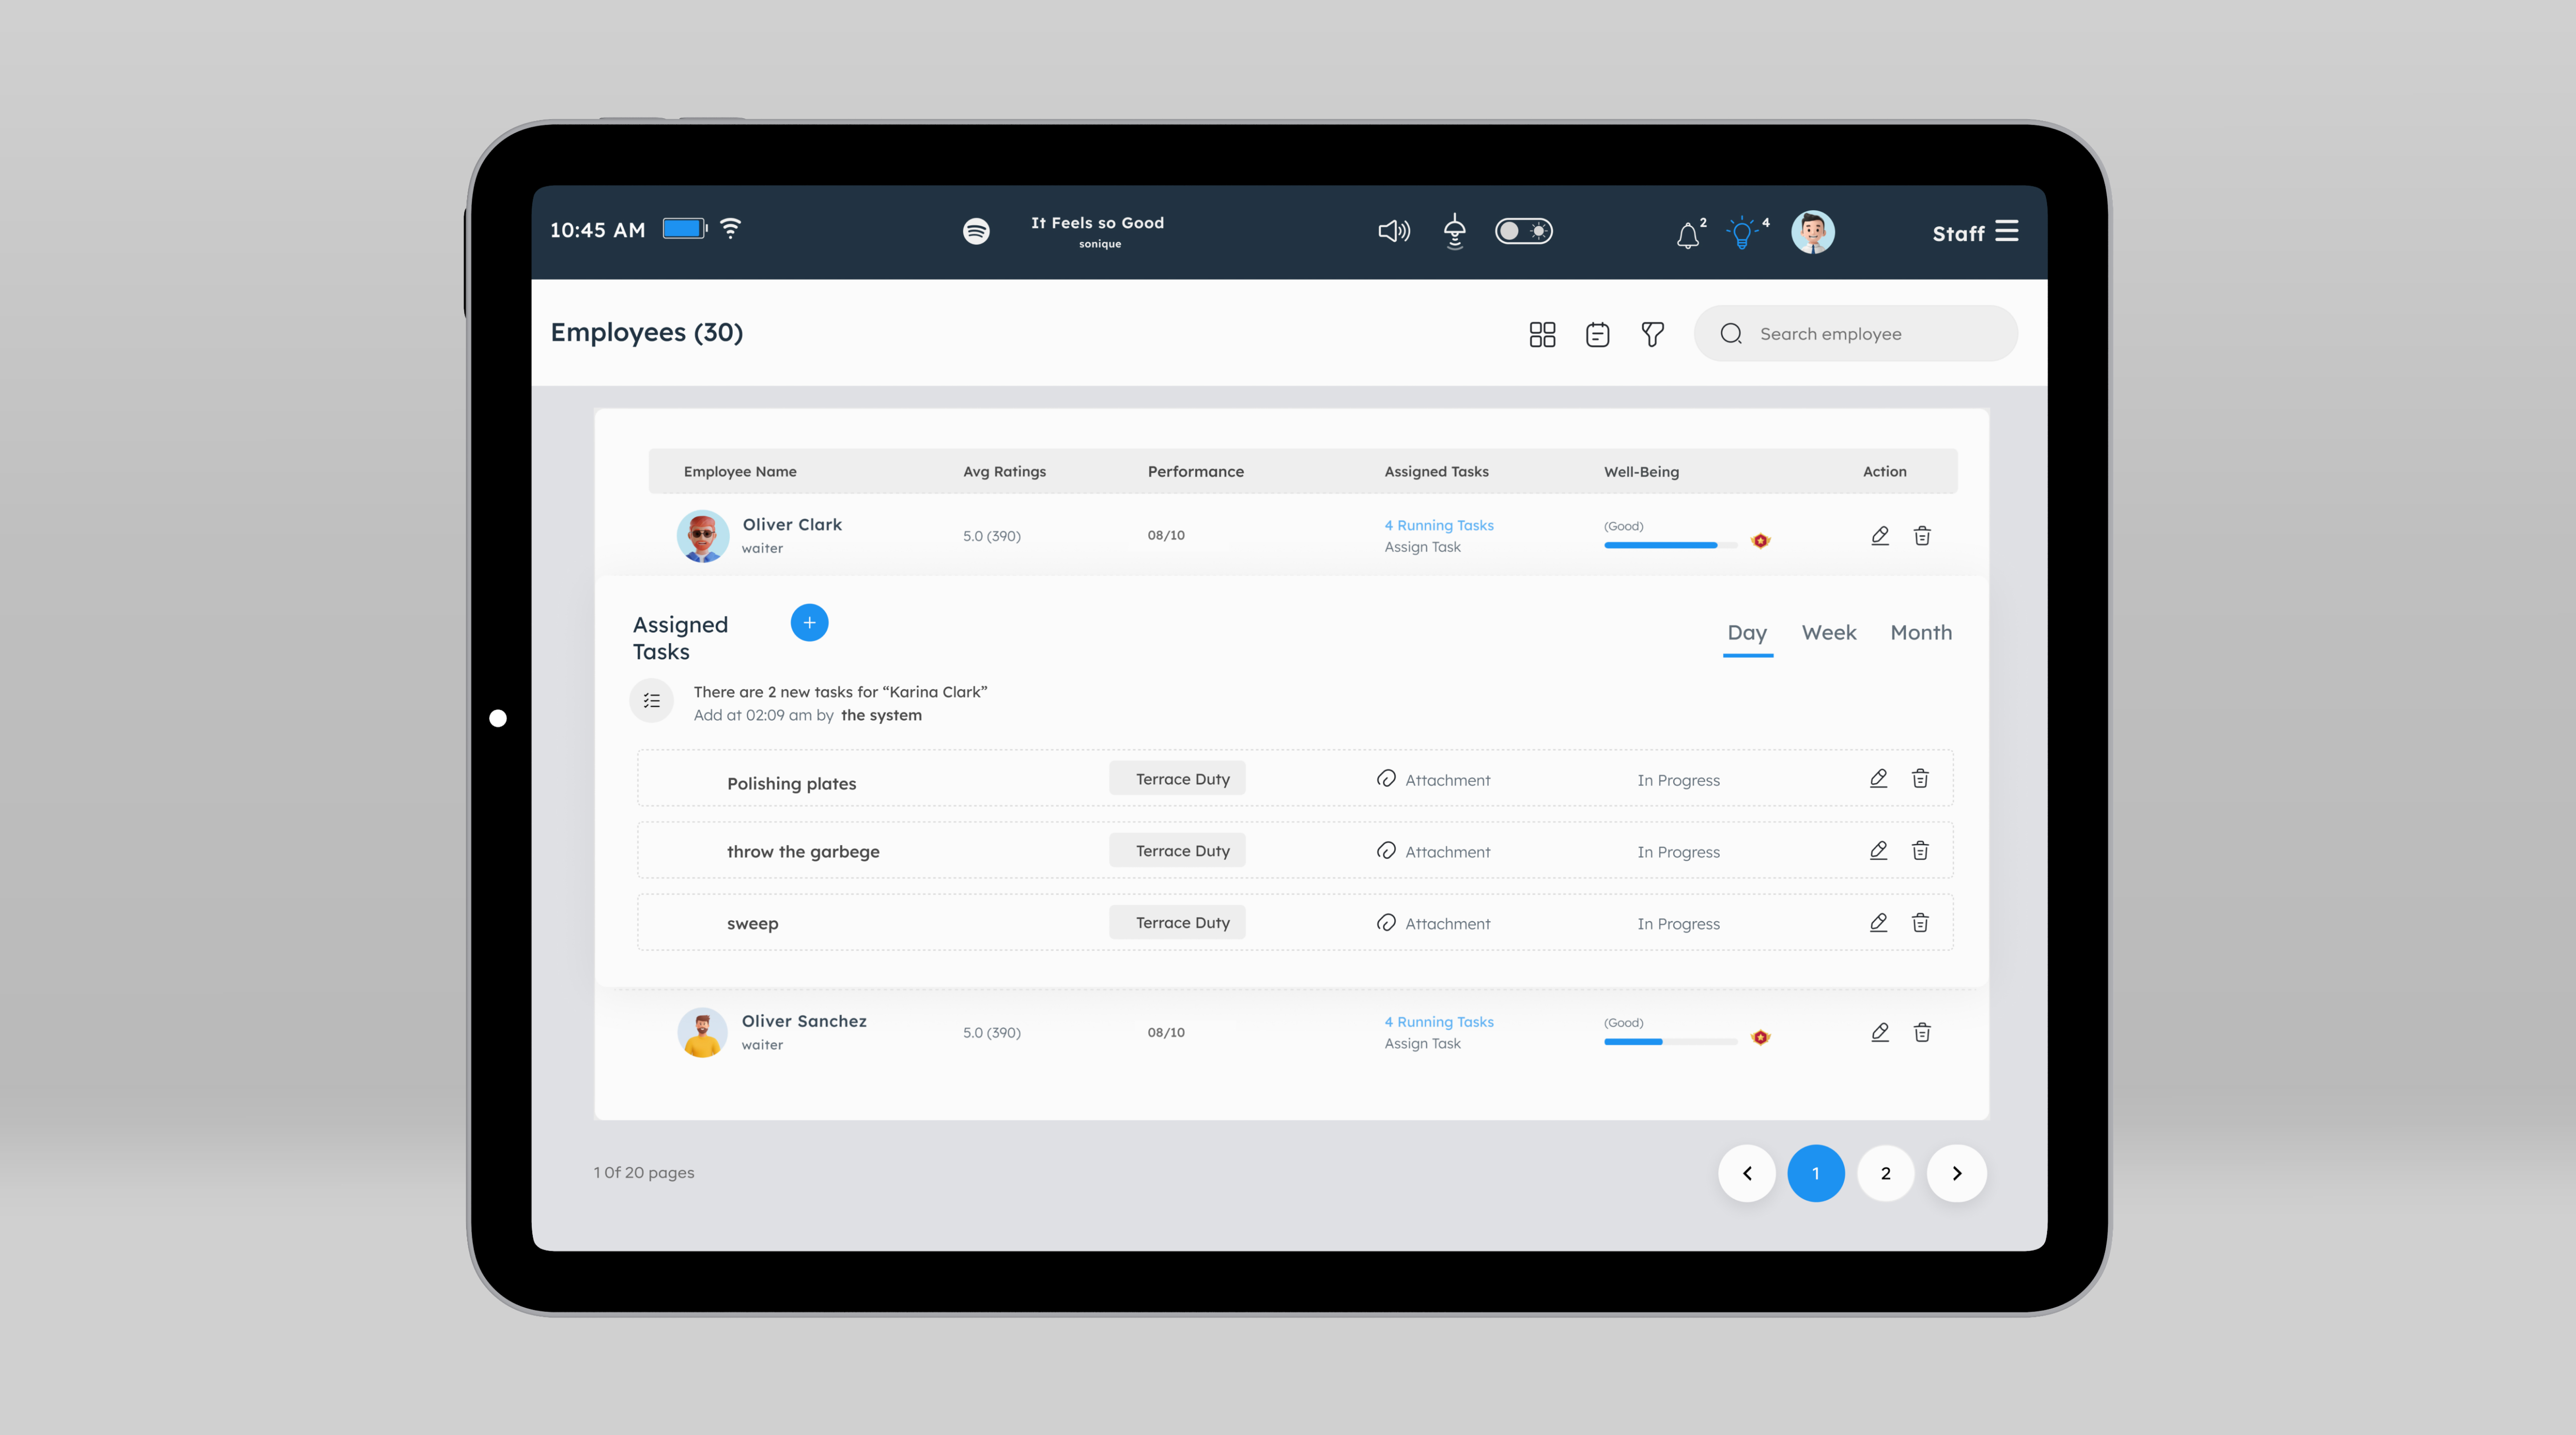Open the calendar schedule icon

tap(1597, 334)
